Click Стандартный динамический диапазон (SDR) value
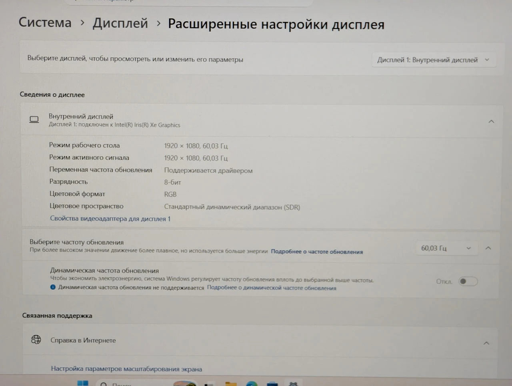Viewport: 512px width, 386px height. (x=232, y=207)
